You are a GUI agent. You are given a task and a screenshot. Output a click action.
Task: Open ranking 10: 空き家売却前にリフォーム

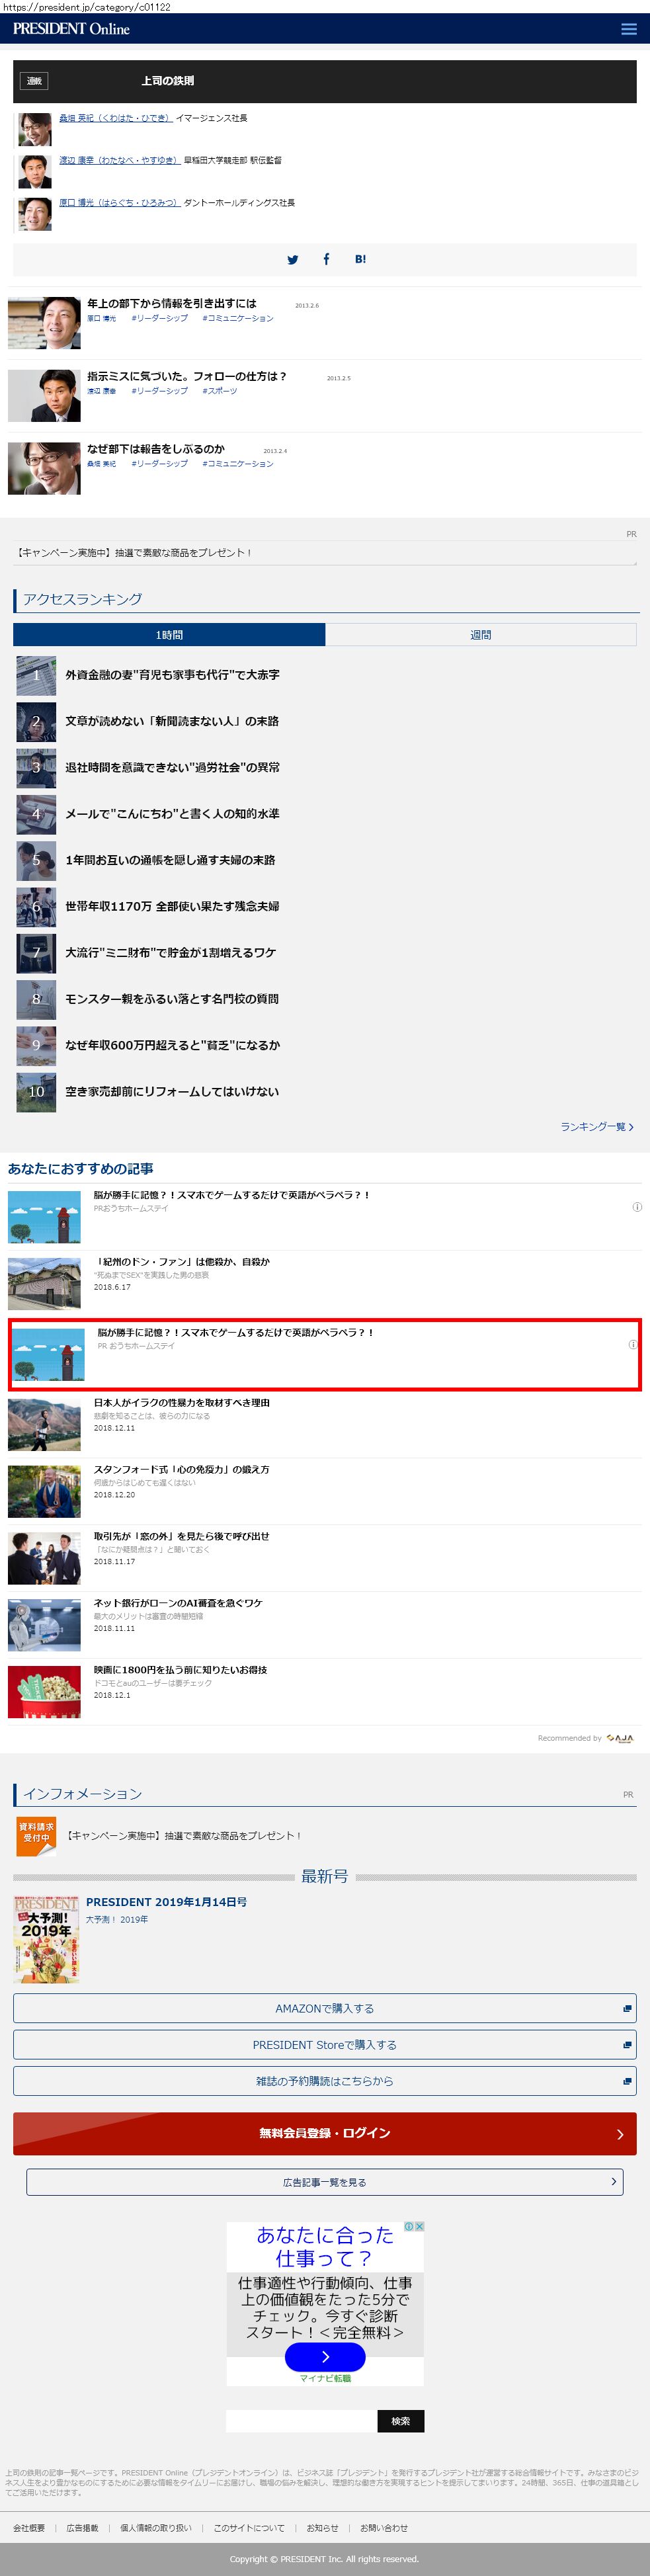(172, 1091)
